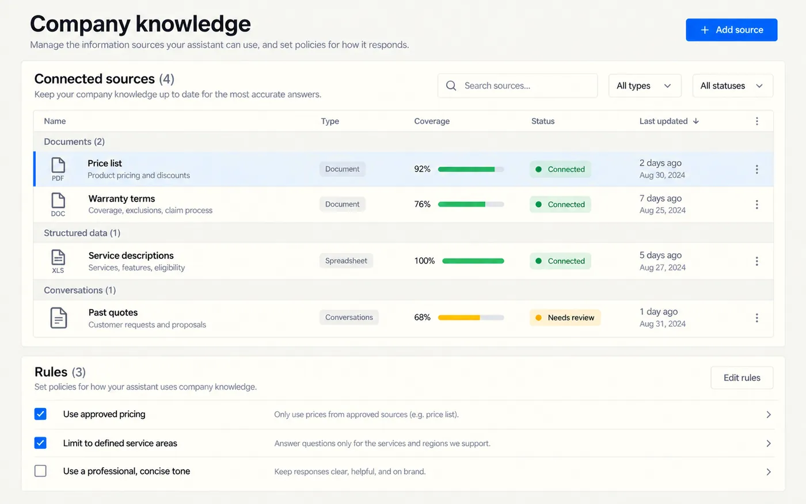Click the plus icon in Add source
This screenshot has height=504, width=806.
click(x=705, y=30)
